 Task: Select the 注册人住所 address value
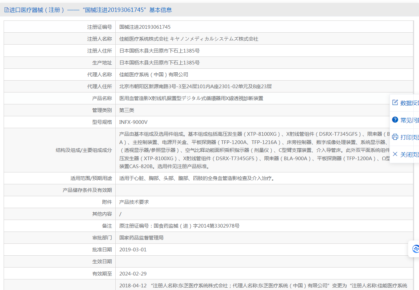(159, 51)
